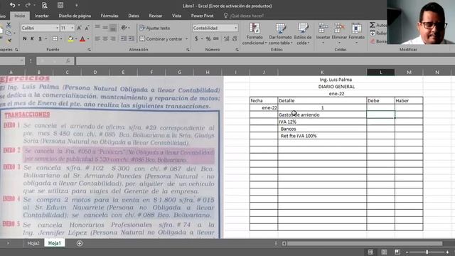
Task: Switch to the Fórmulas tab
Action: [109, 16]
